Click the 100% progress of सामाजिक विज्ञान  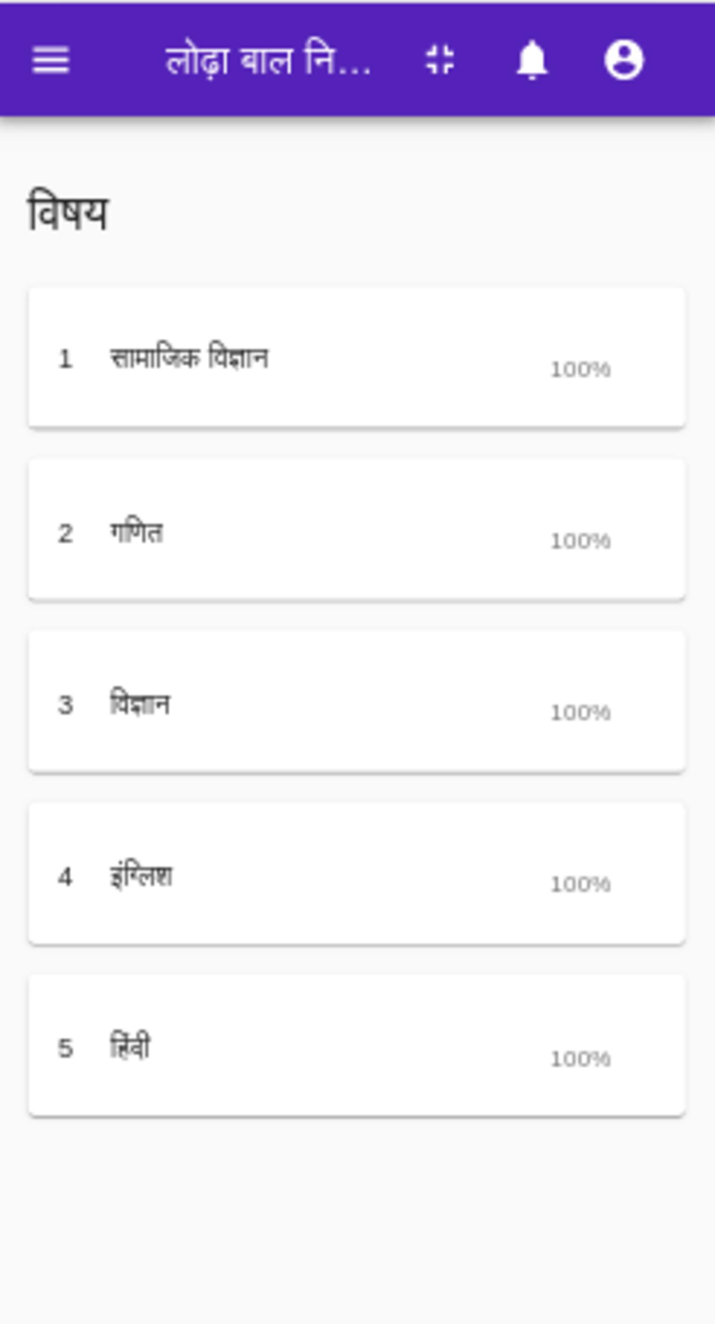(x=580, y=370)
